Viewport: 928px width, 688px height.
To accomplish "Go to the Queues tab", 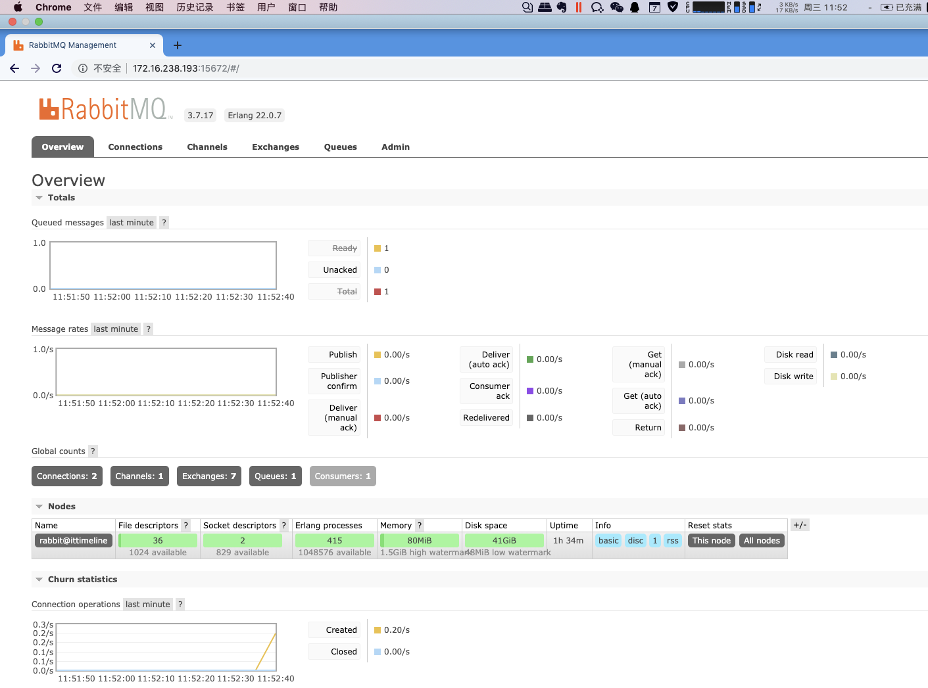I will pos(341,147).
